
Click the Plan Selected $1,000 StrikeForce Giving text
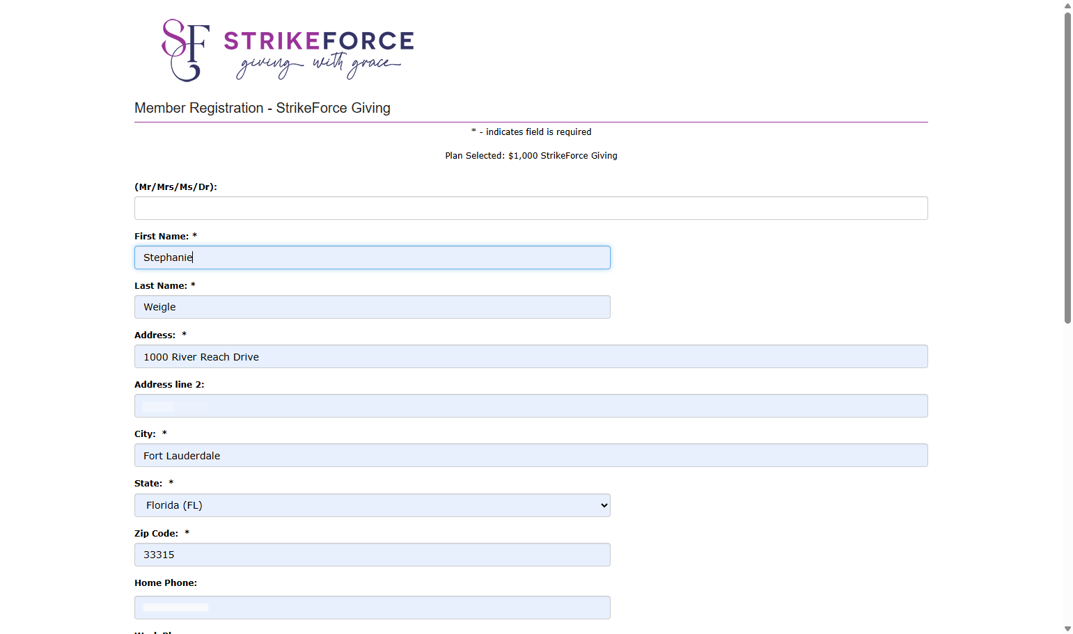[531, 156]
